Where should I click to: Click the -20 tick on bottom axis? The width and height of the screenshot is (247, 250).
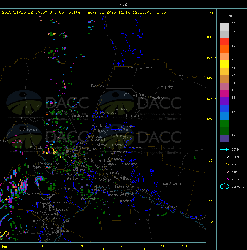click(40, 246)
